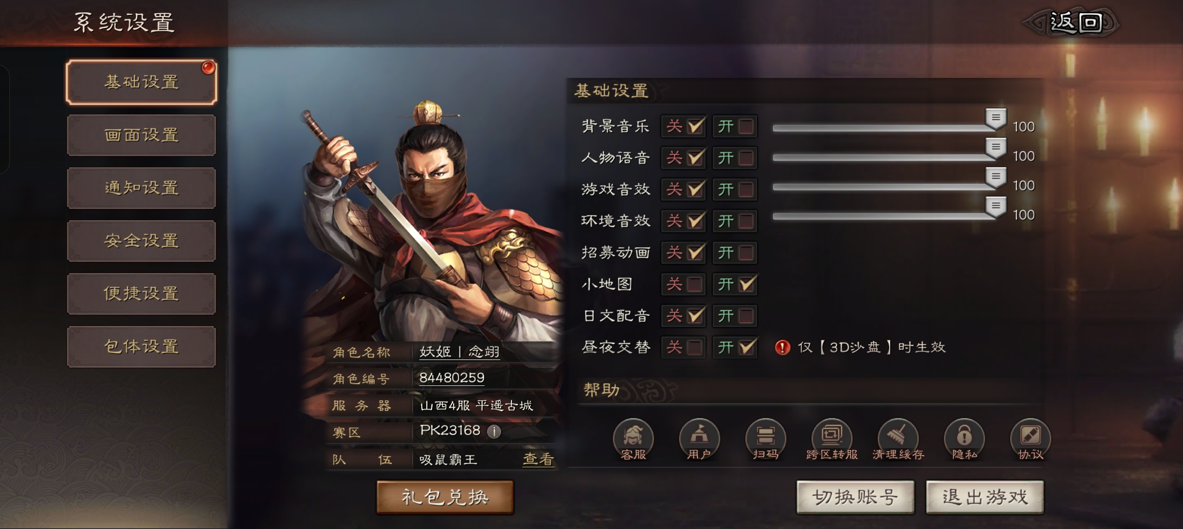Open the 协议 agreement icon
1183x529 pixels.
pyautogui.click(x=1030, y=439)
